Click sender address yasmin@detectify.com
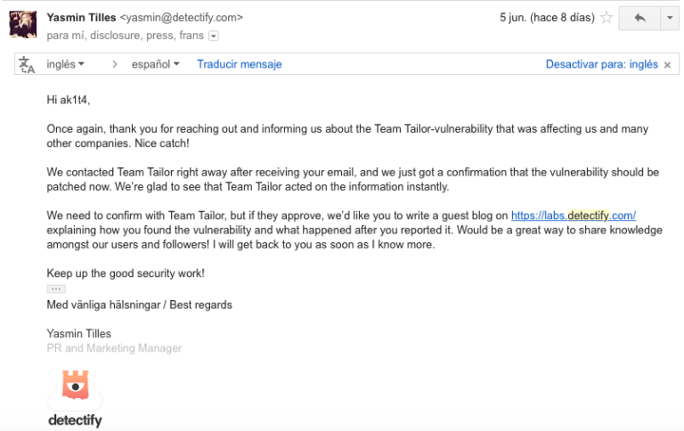Screen dimensions: 684x431 tap(182, 18)
